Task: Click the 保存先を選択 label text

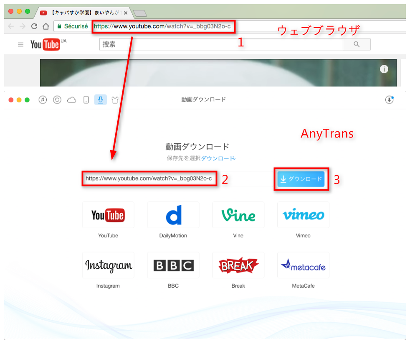Action: (184, 158)
